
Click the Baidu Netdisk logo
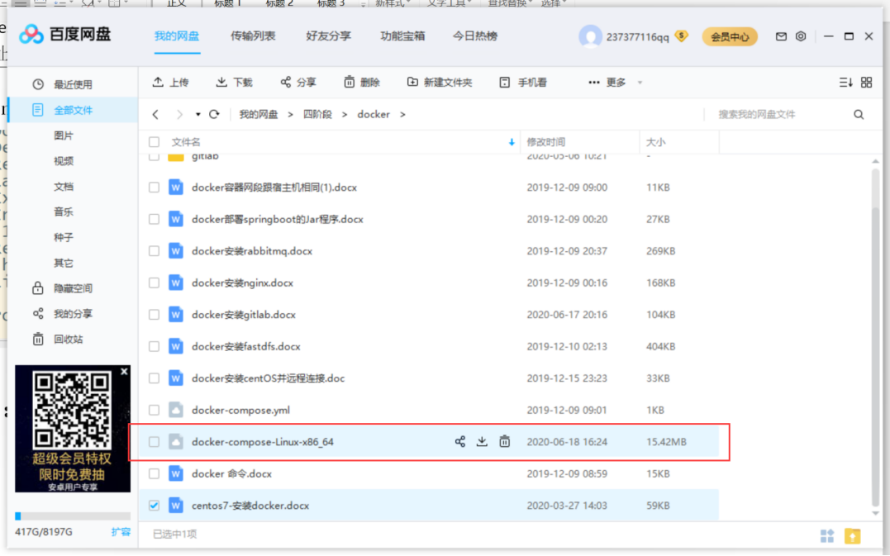tap(64, 35)
